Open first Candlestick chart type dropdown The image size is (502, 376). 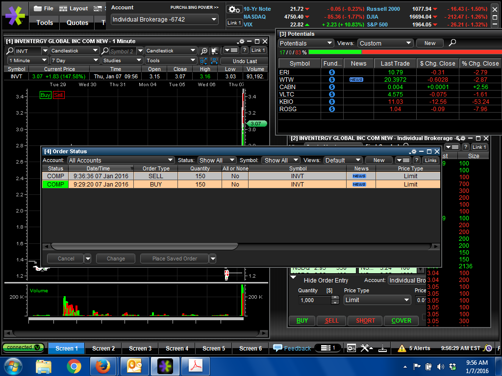click(x=75, y=50)
